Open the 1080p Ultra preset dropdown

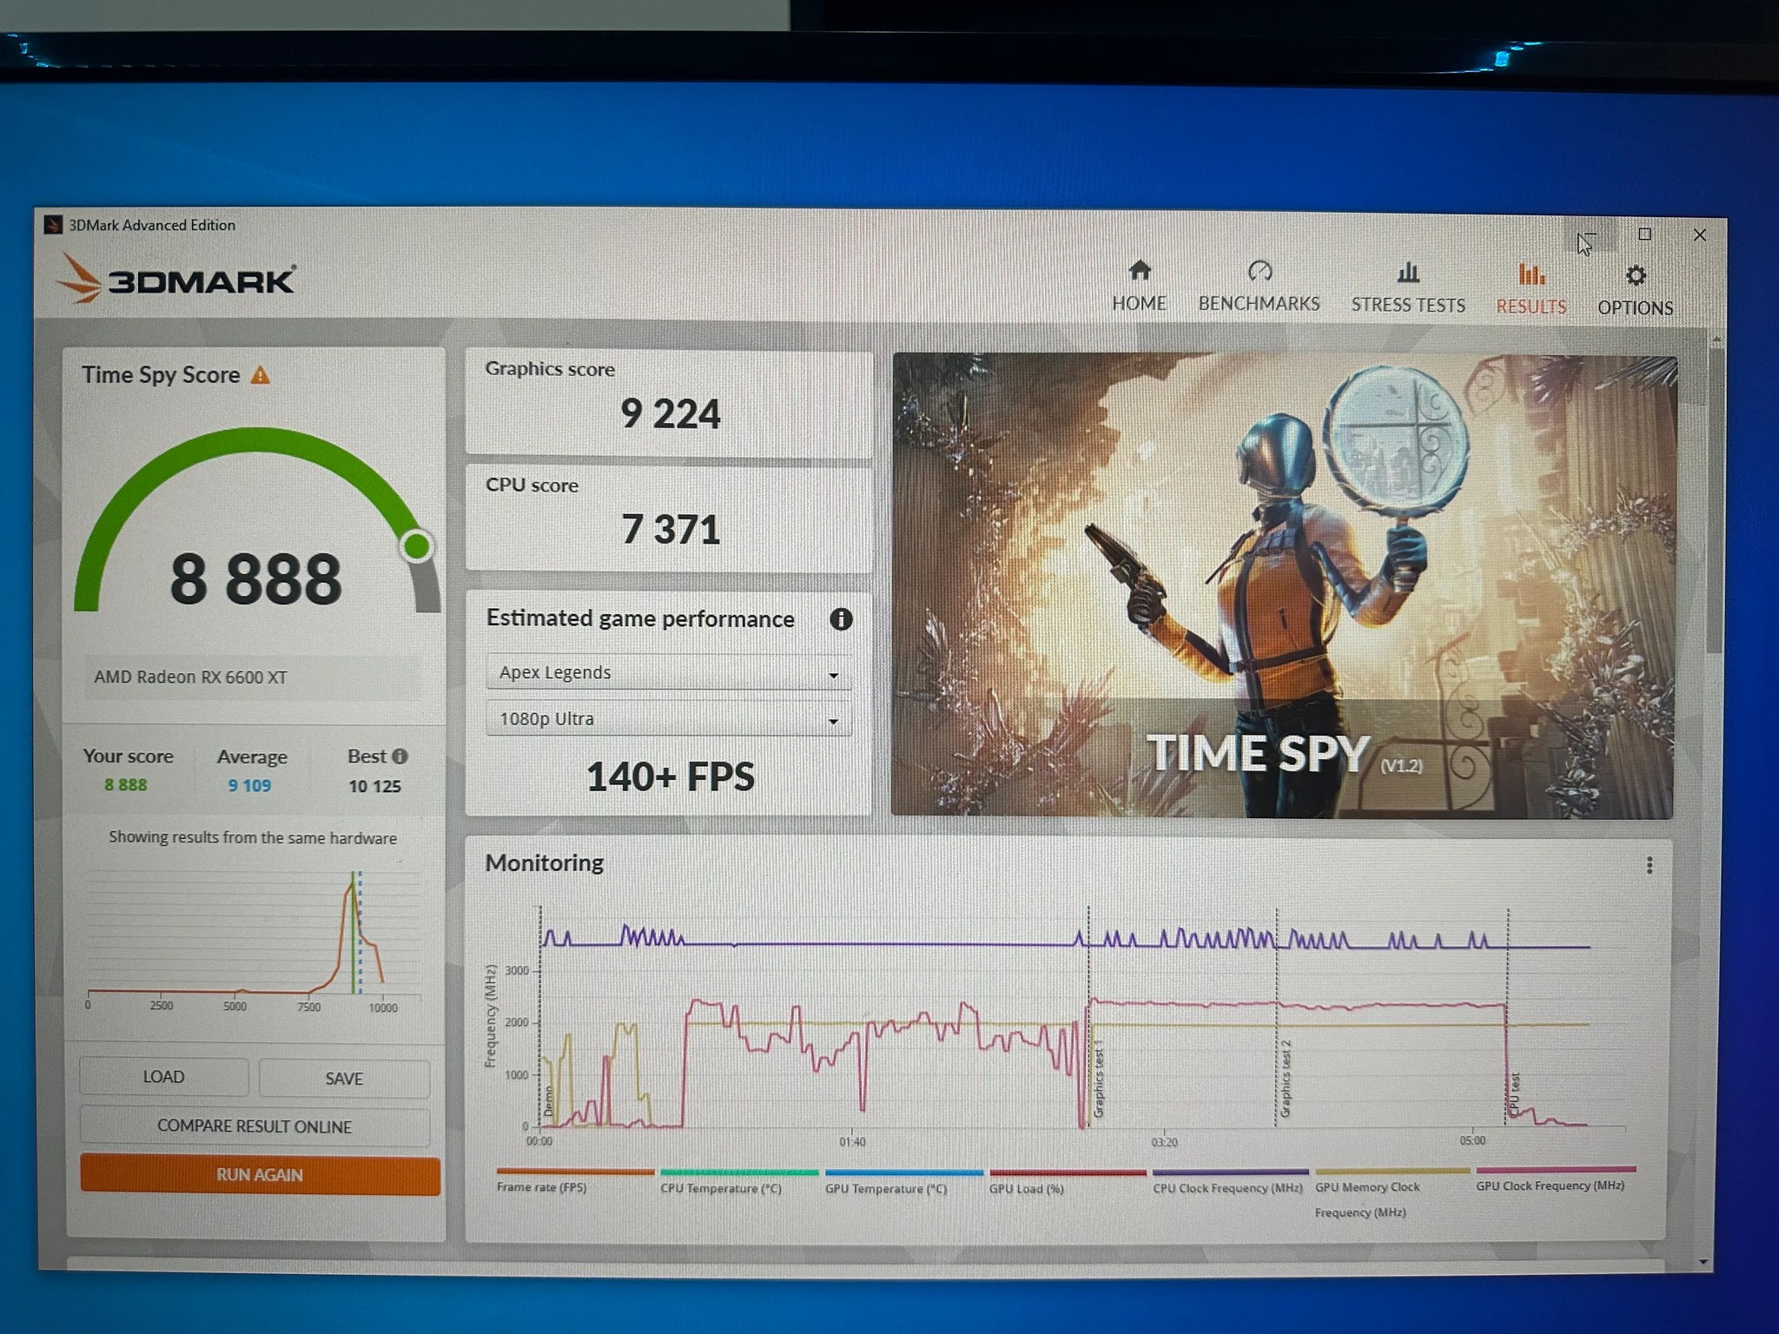[x=668, y=718]
